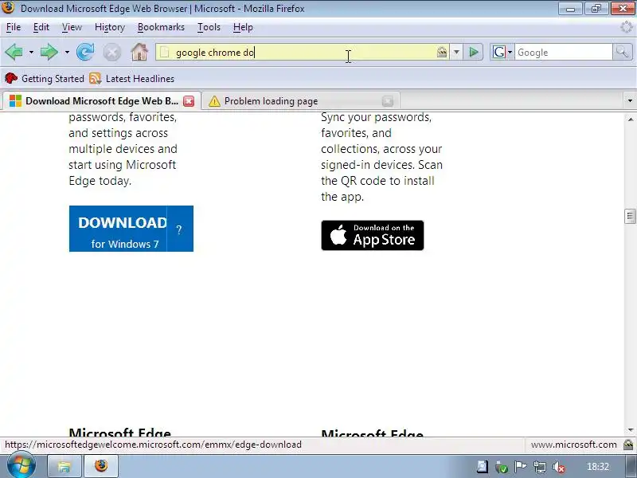The width and height of the screenshot is (637, 478).
Task: Open the list all tabs dropdown
Action: [x=630, y=100]
